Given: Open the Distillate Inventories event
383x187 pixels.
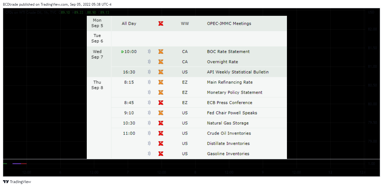Looking at the screenshot, I should click(x=228, y=143).
